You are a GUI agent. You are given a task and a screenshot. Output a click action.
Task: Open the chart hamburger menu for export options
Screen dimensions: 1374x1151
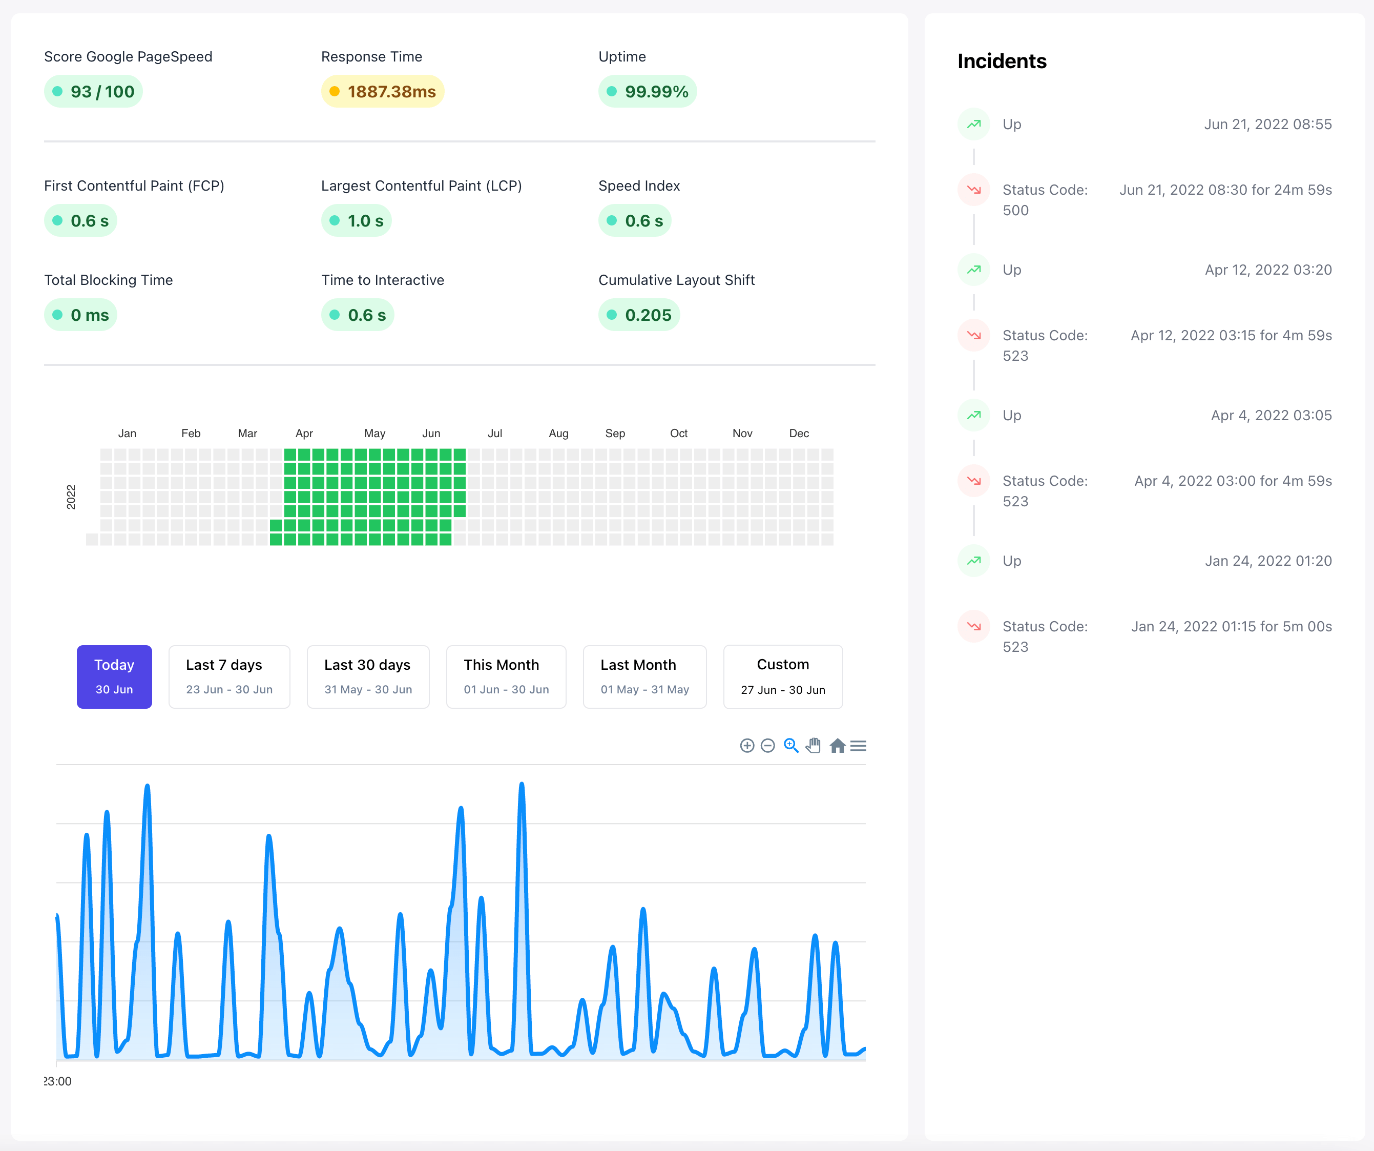tap(859, 745)
